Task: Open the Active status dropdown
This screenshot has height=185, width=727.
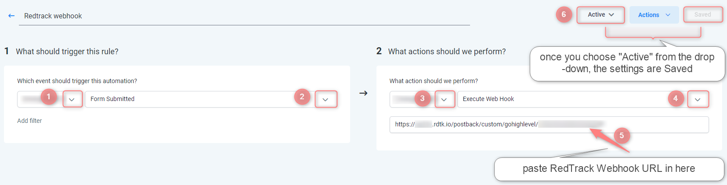Action: tap(600, 15)
